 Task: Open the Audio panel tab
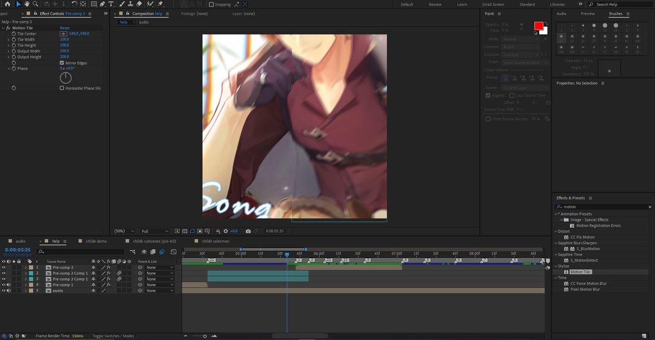click(x=561, y=14)
